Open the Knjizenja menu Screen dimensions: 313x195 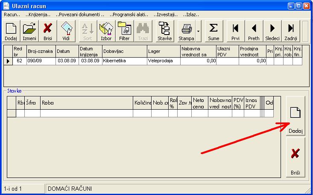[x=38, y=14]
